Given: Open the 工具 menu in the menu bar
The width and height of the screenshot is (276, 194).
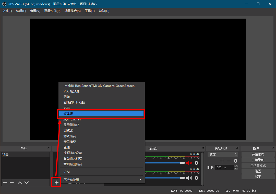Looking at the screenshot, I should [x=90, y=11].
